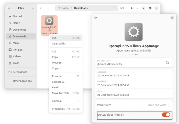
Task: Choose Compress… in context menu
Action: 66,82
